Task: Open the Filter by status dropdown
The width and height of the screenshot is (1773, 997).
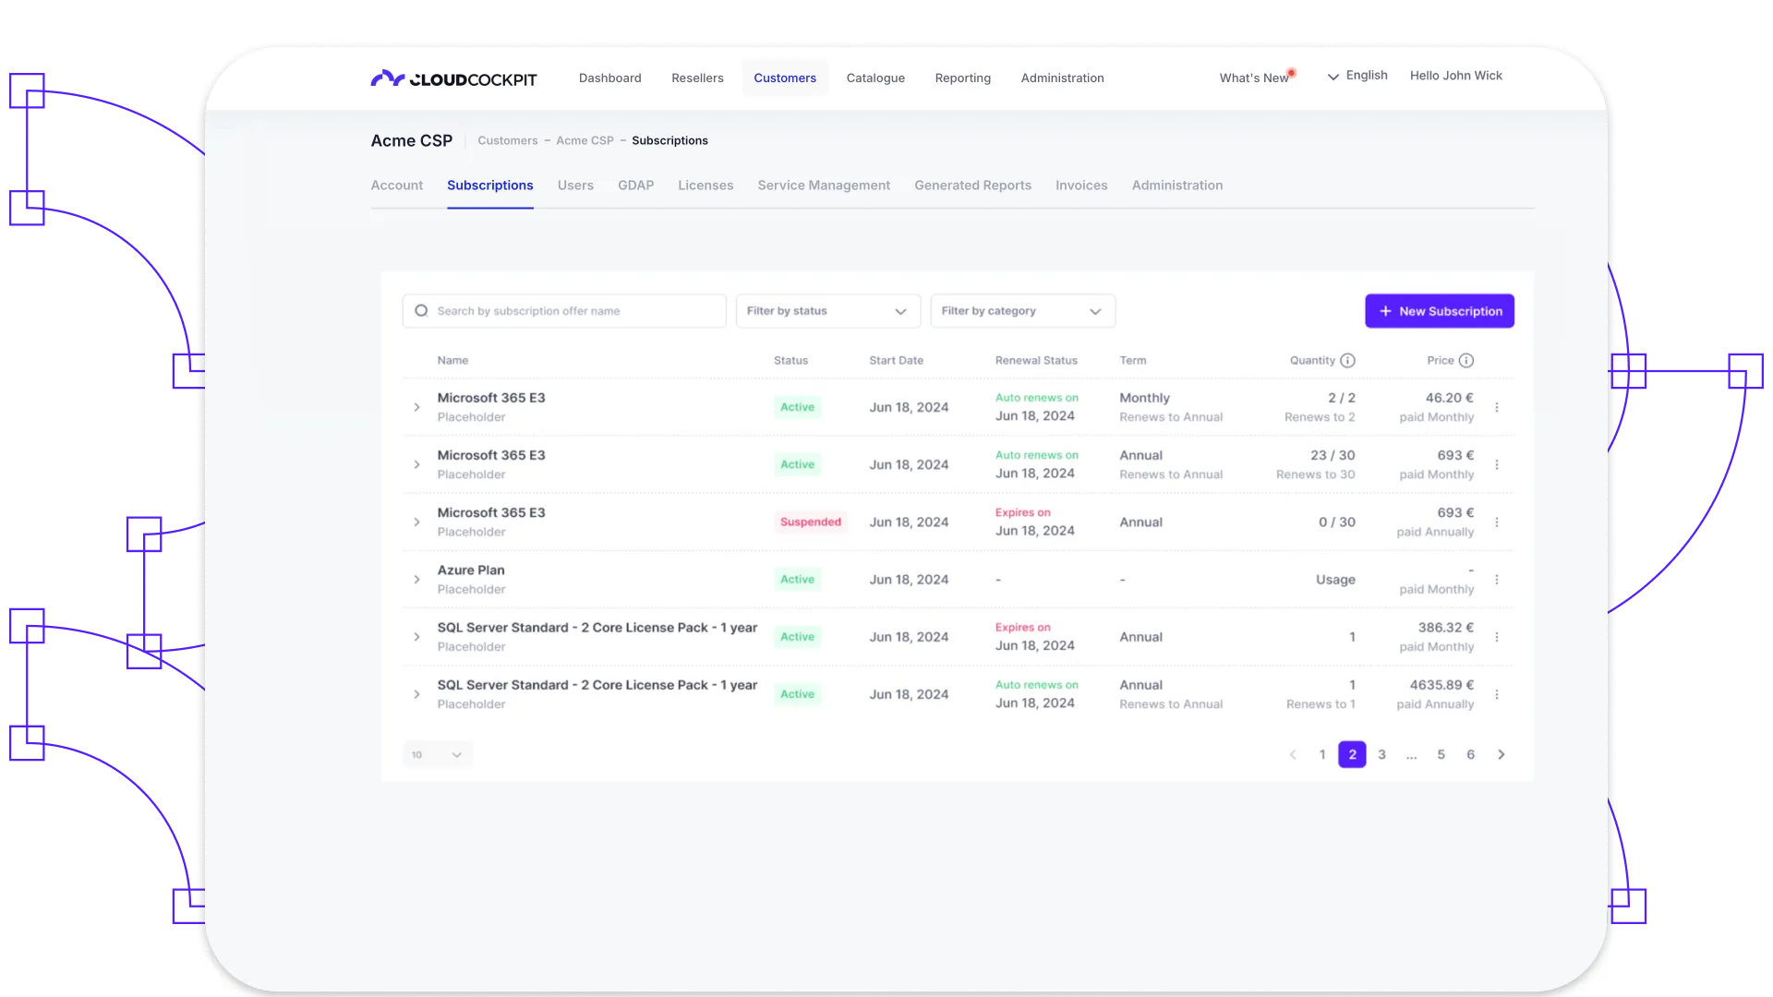Action: coord(826,310)
